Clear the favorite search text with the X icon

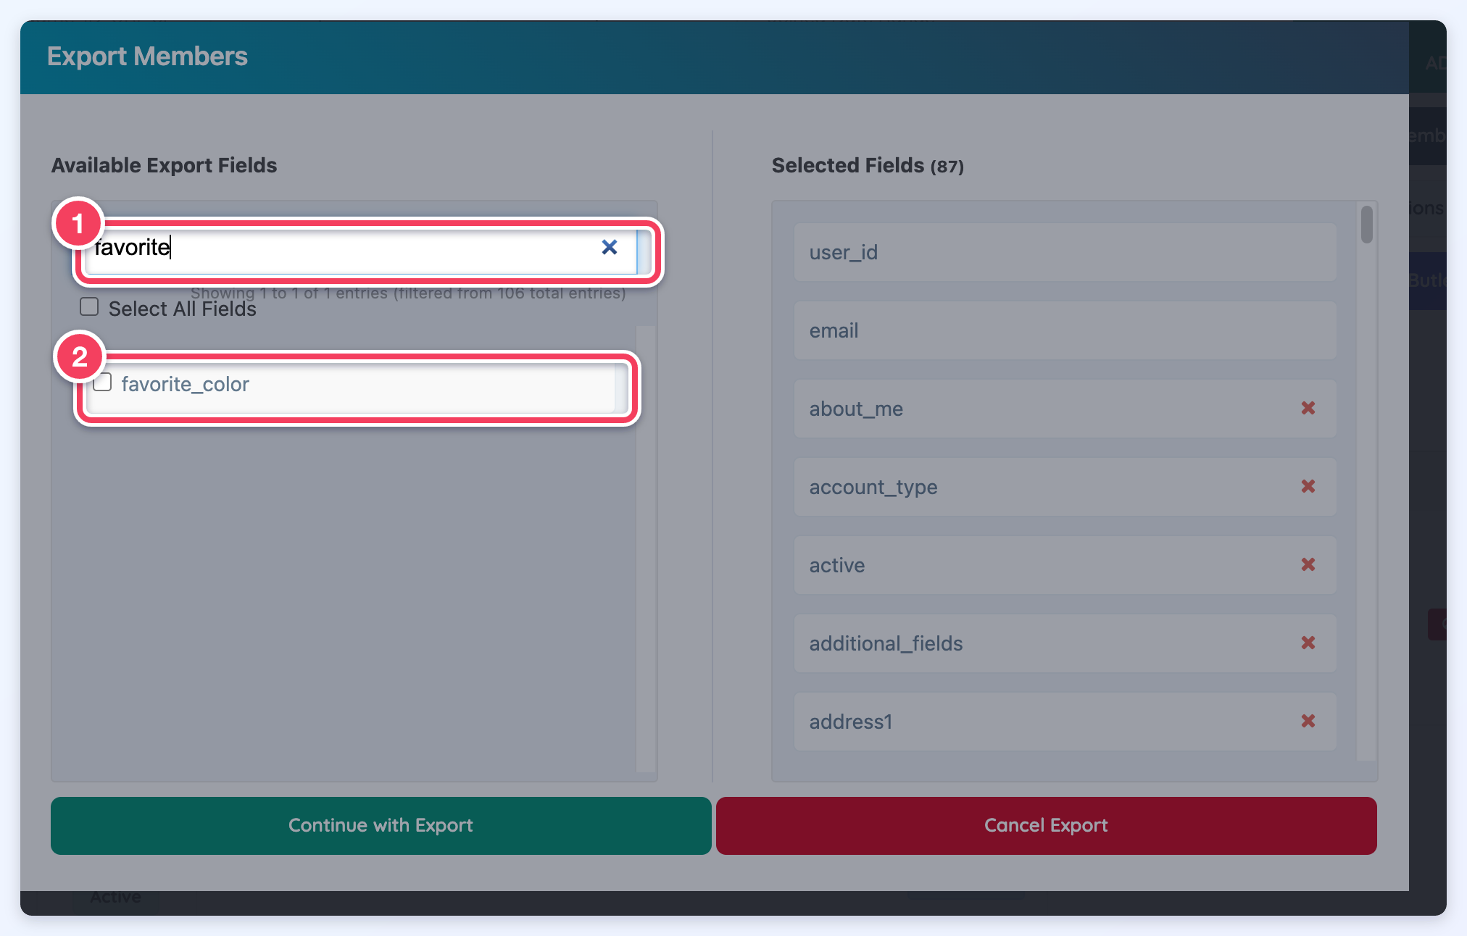point(610,248)
